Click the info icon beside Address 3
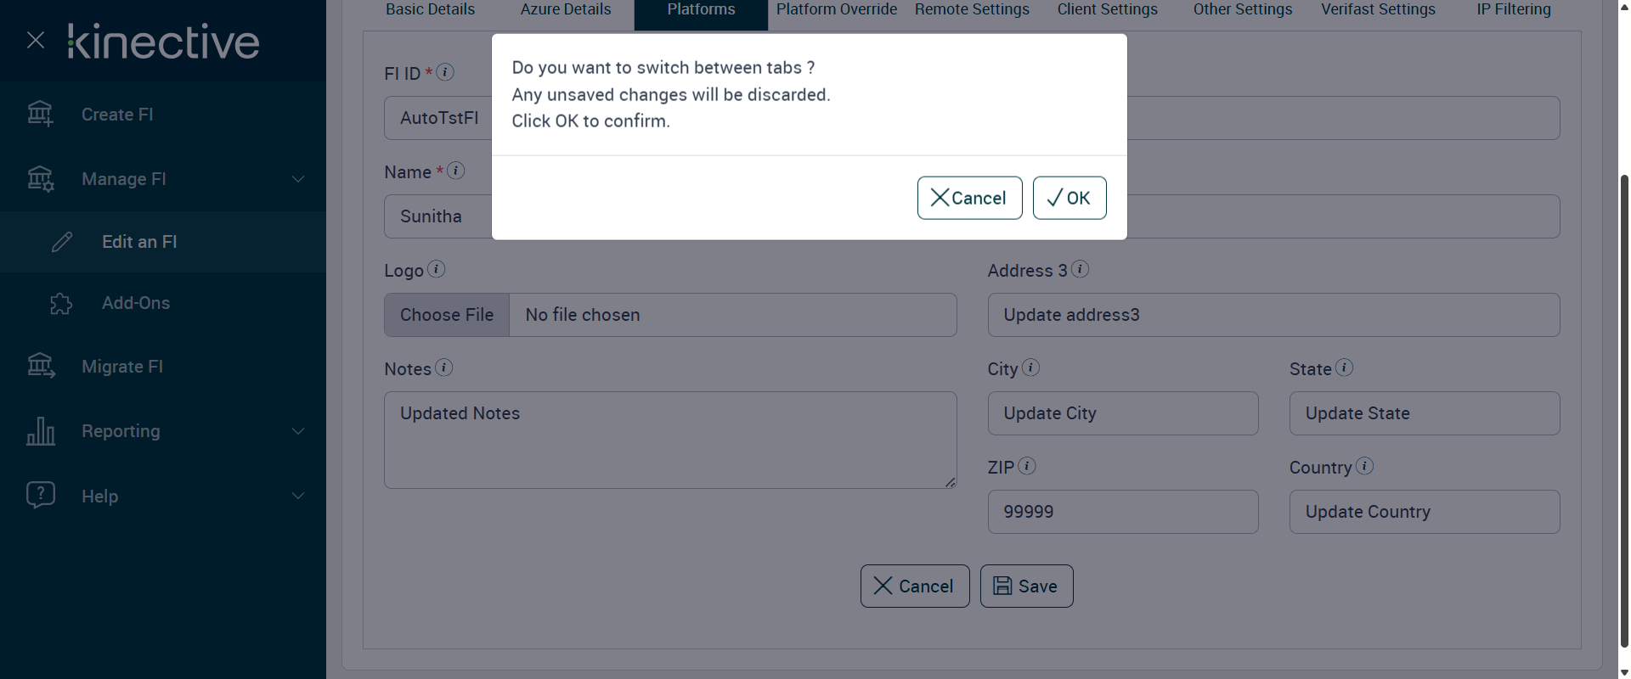 (1081, 269)
